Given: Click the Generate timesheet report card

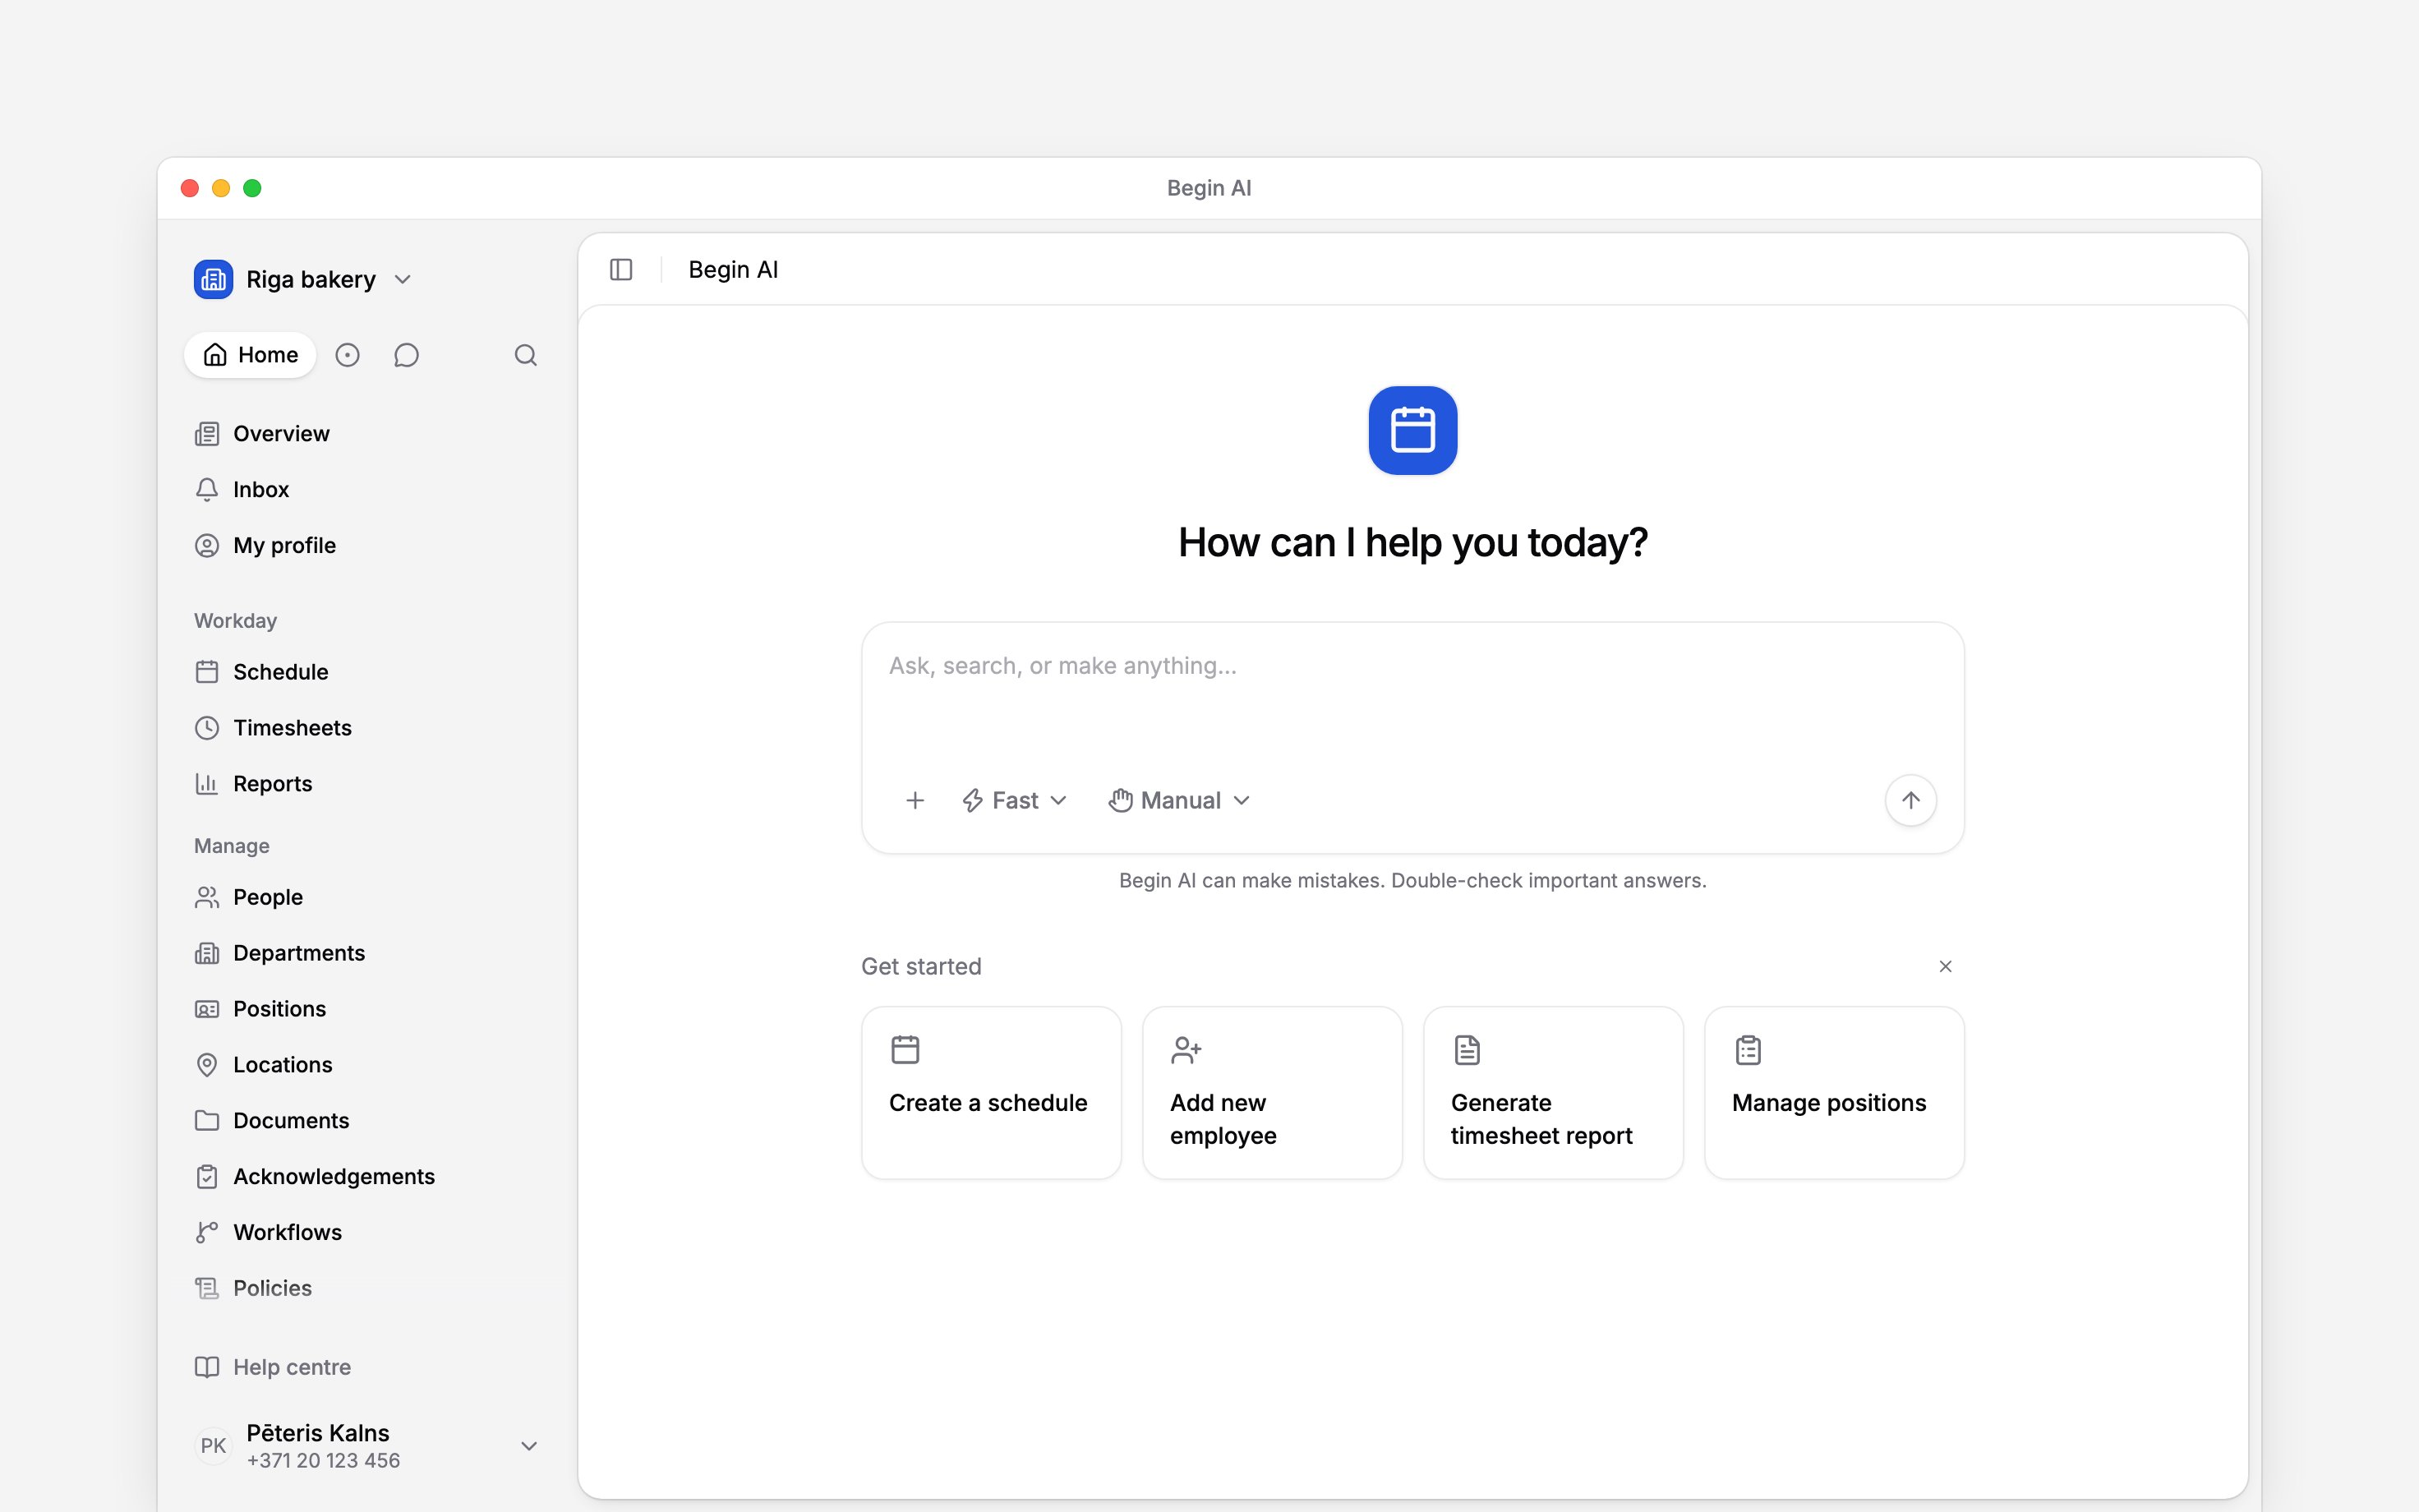Looking at the screenshot, I should point(1552,1093).
